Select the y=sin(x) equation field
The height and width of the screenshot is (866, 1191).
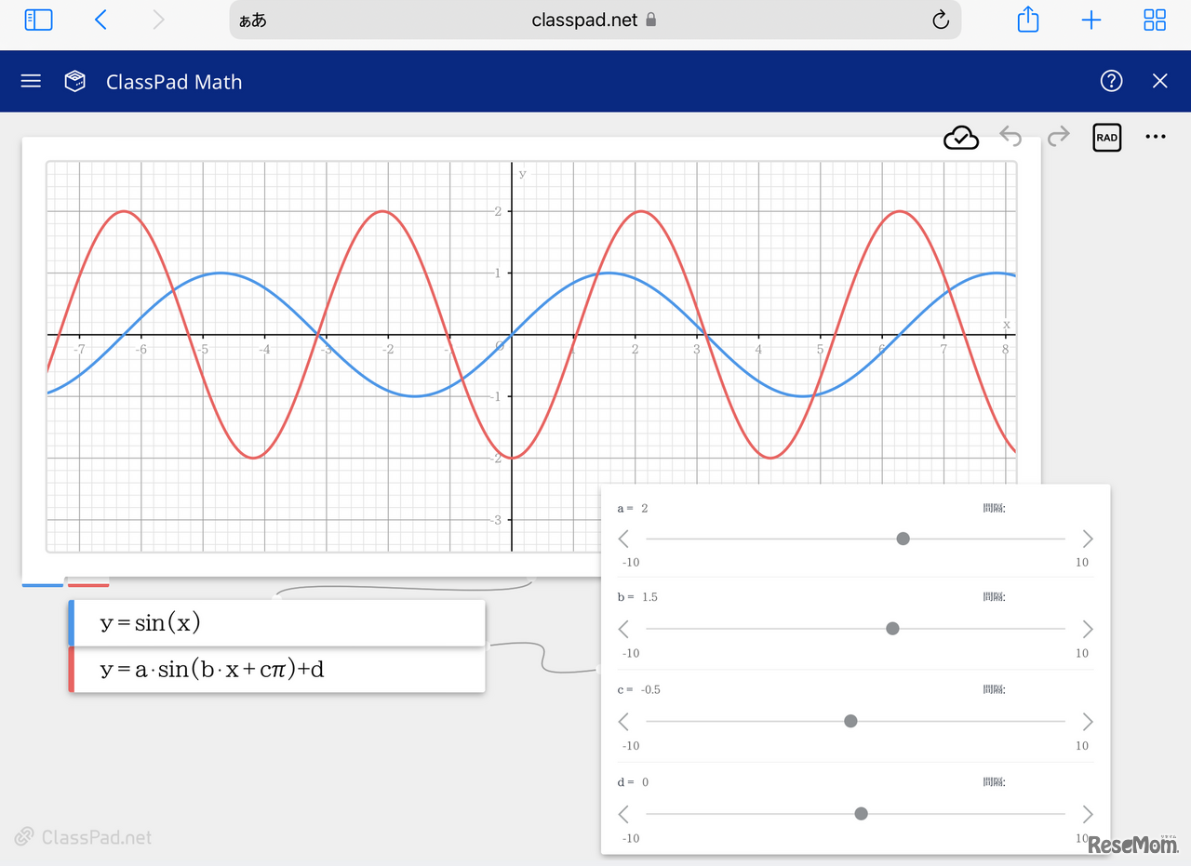(279, 623)
